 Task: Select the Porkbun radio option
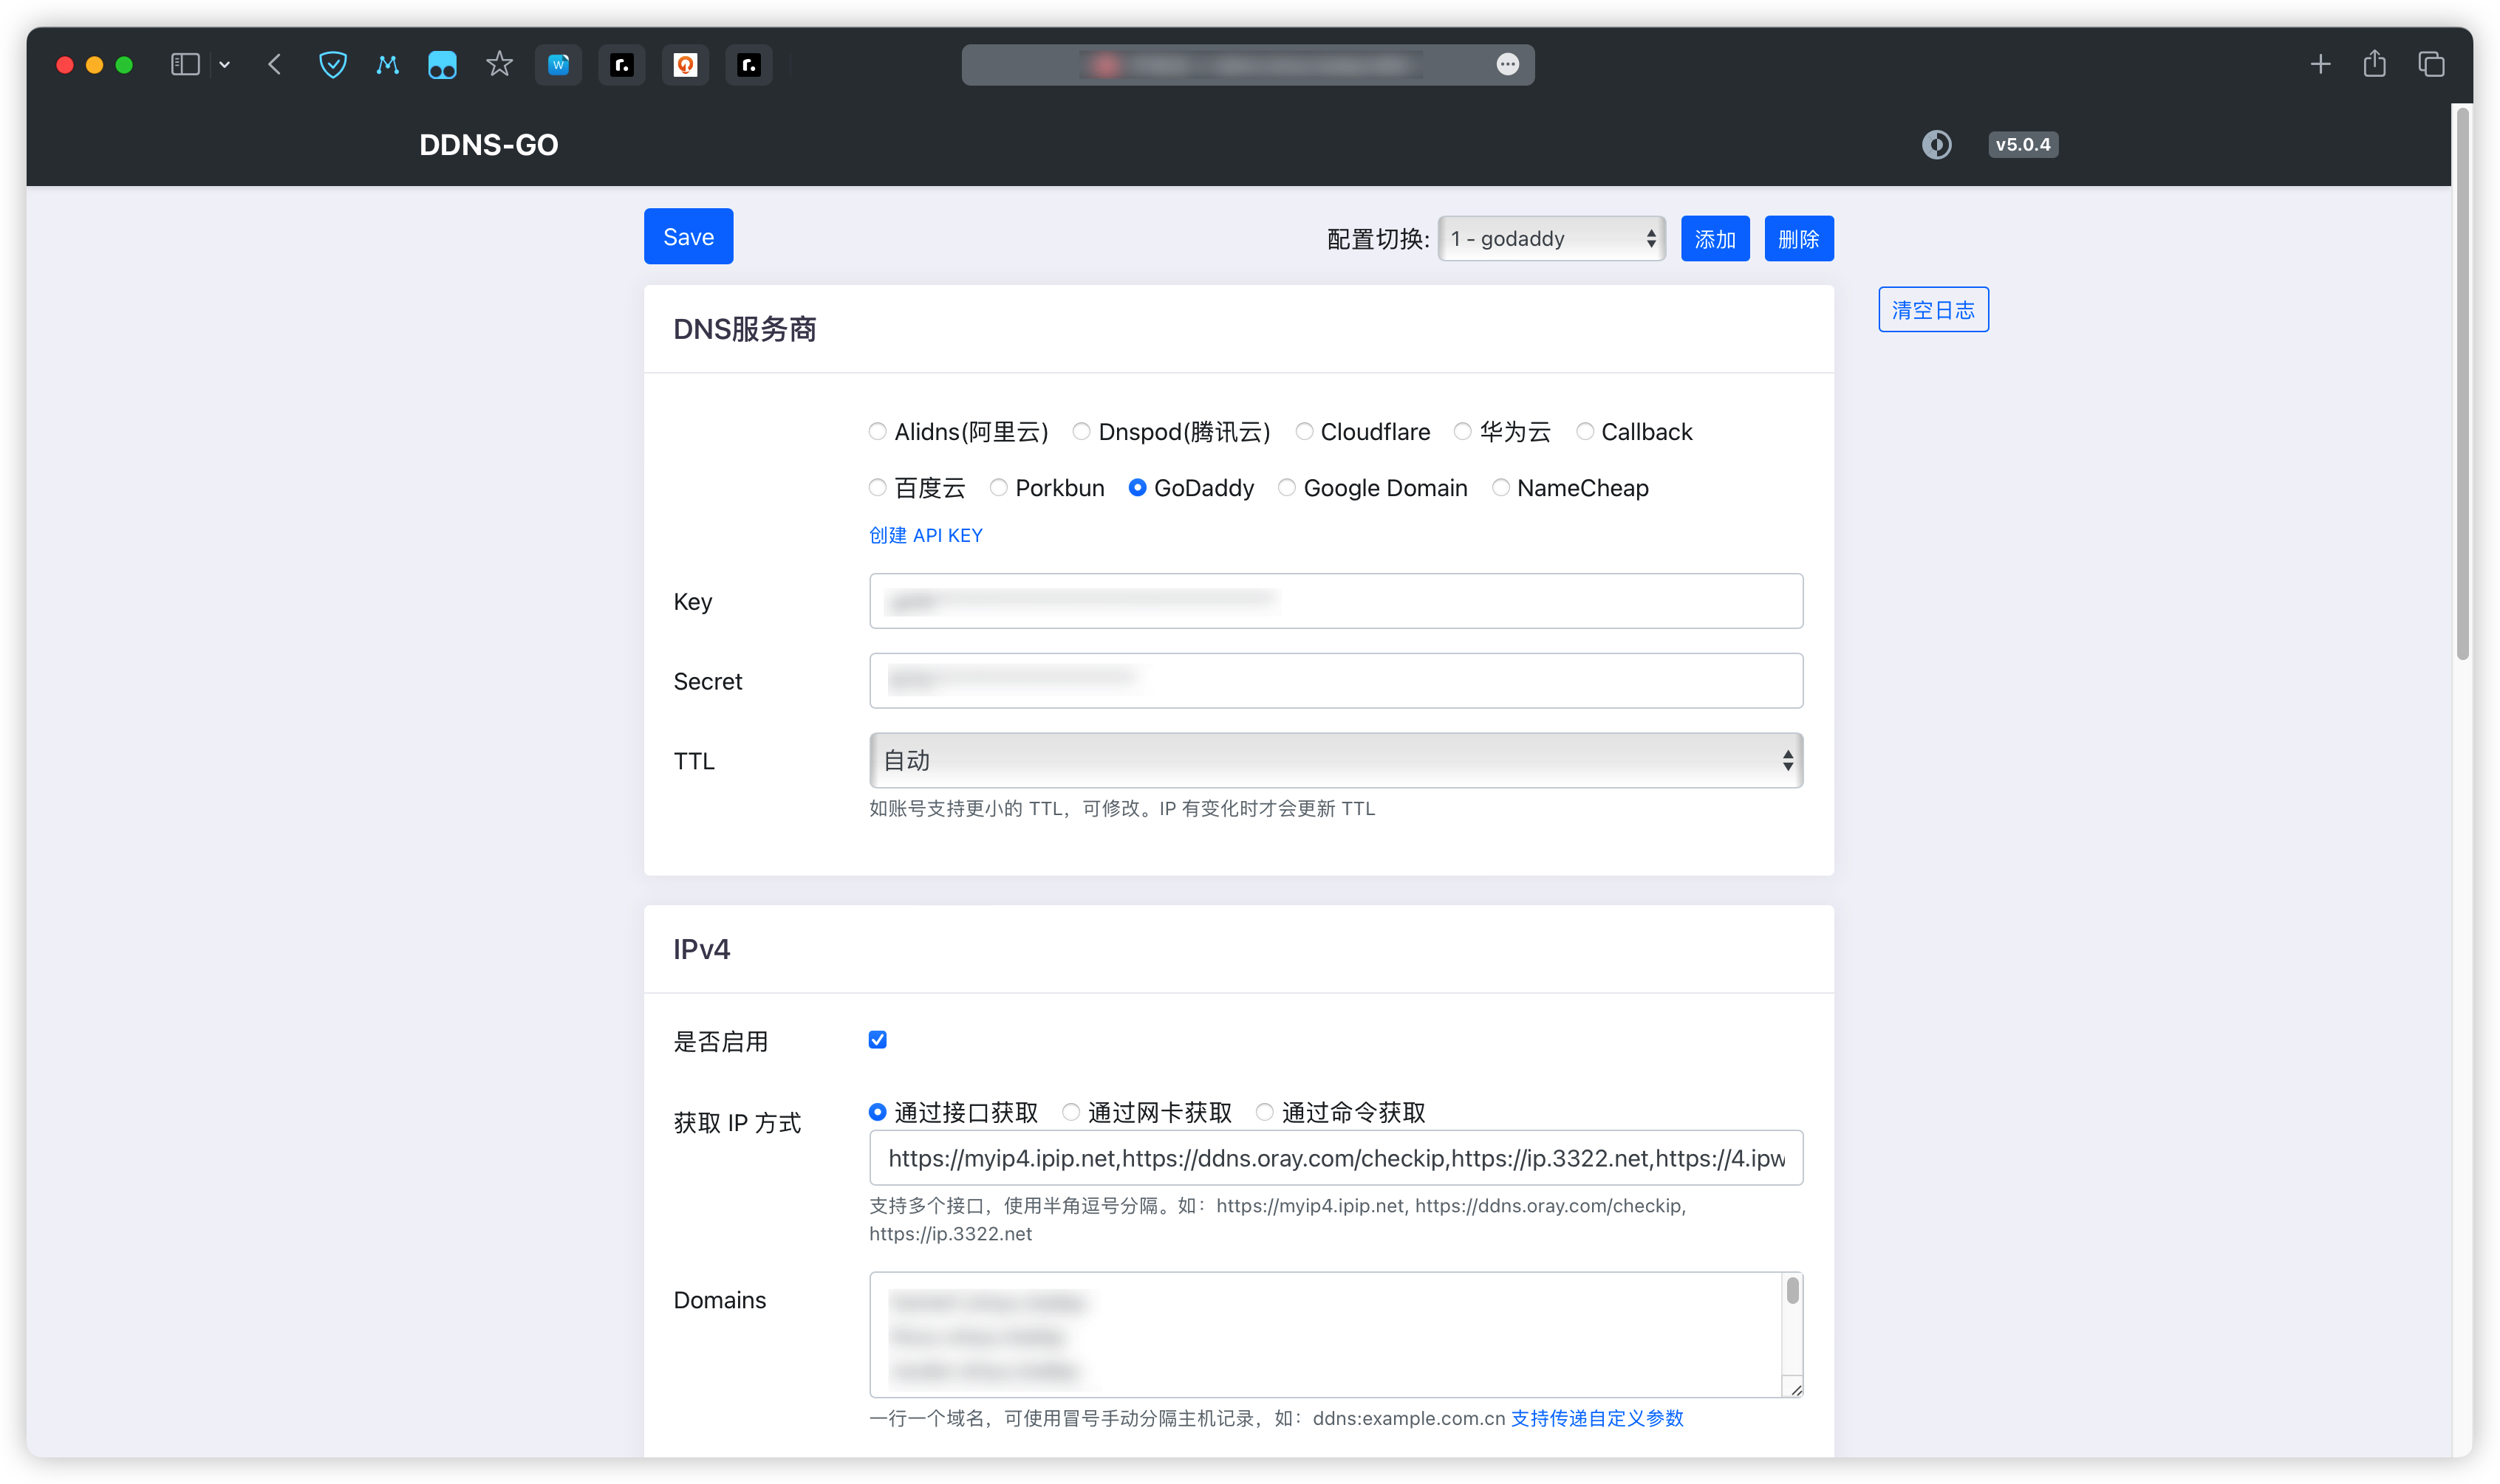998,488
